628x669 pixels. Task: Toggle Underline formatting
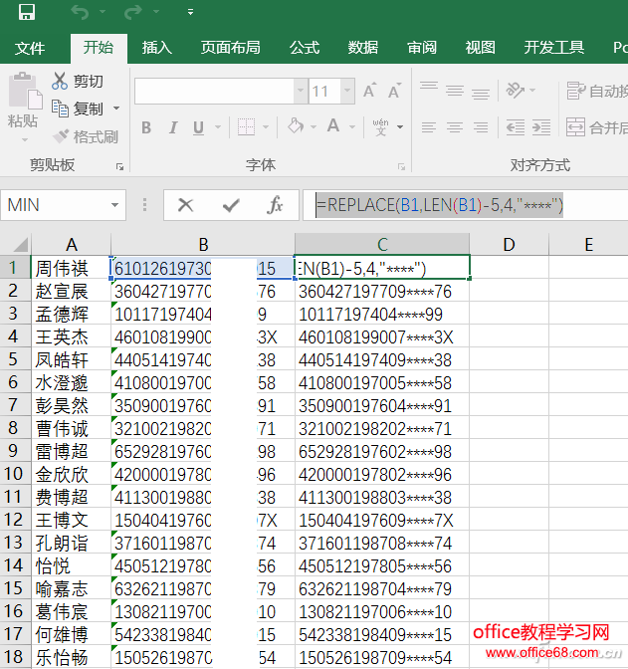tap(198, 127)
